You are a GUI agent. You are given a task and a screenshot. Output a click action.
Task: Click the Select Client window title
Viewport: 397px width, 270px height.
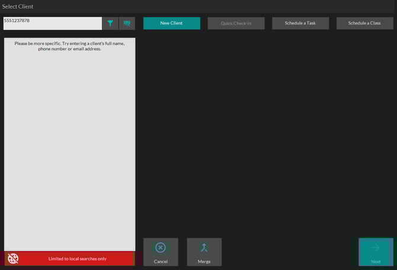click(x=18, y=7)
